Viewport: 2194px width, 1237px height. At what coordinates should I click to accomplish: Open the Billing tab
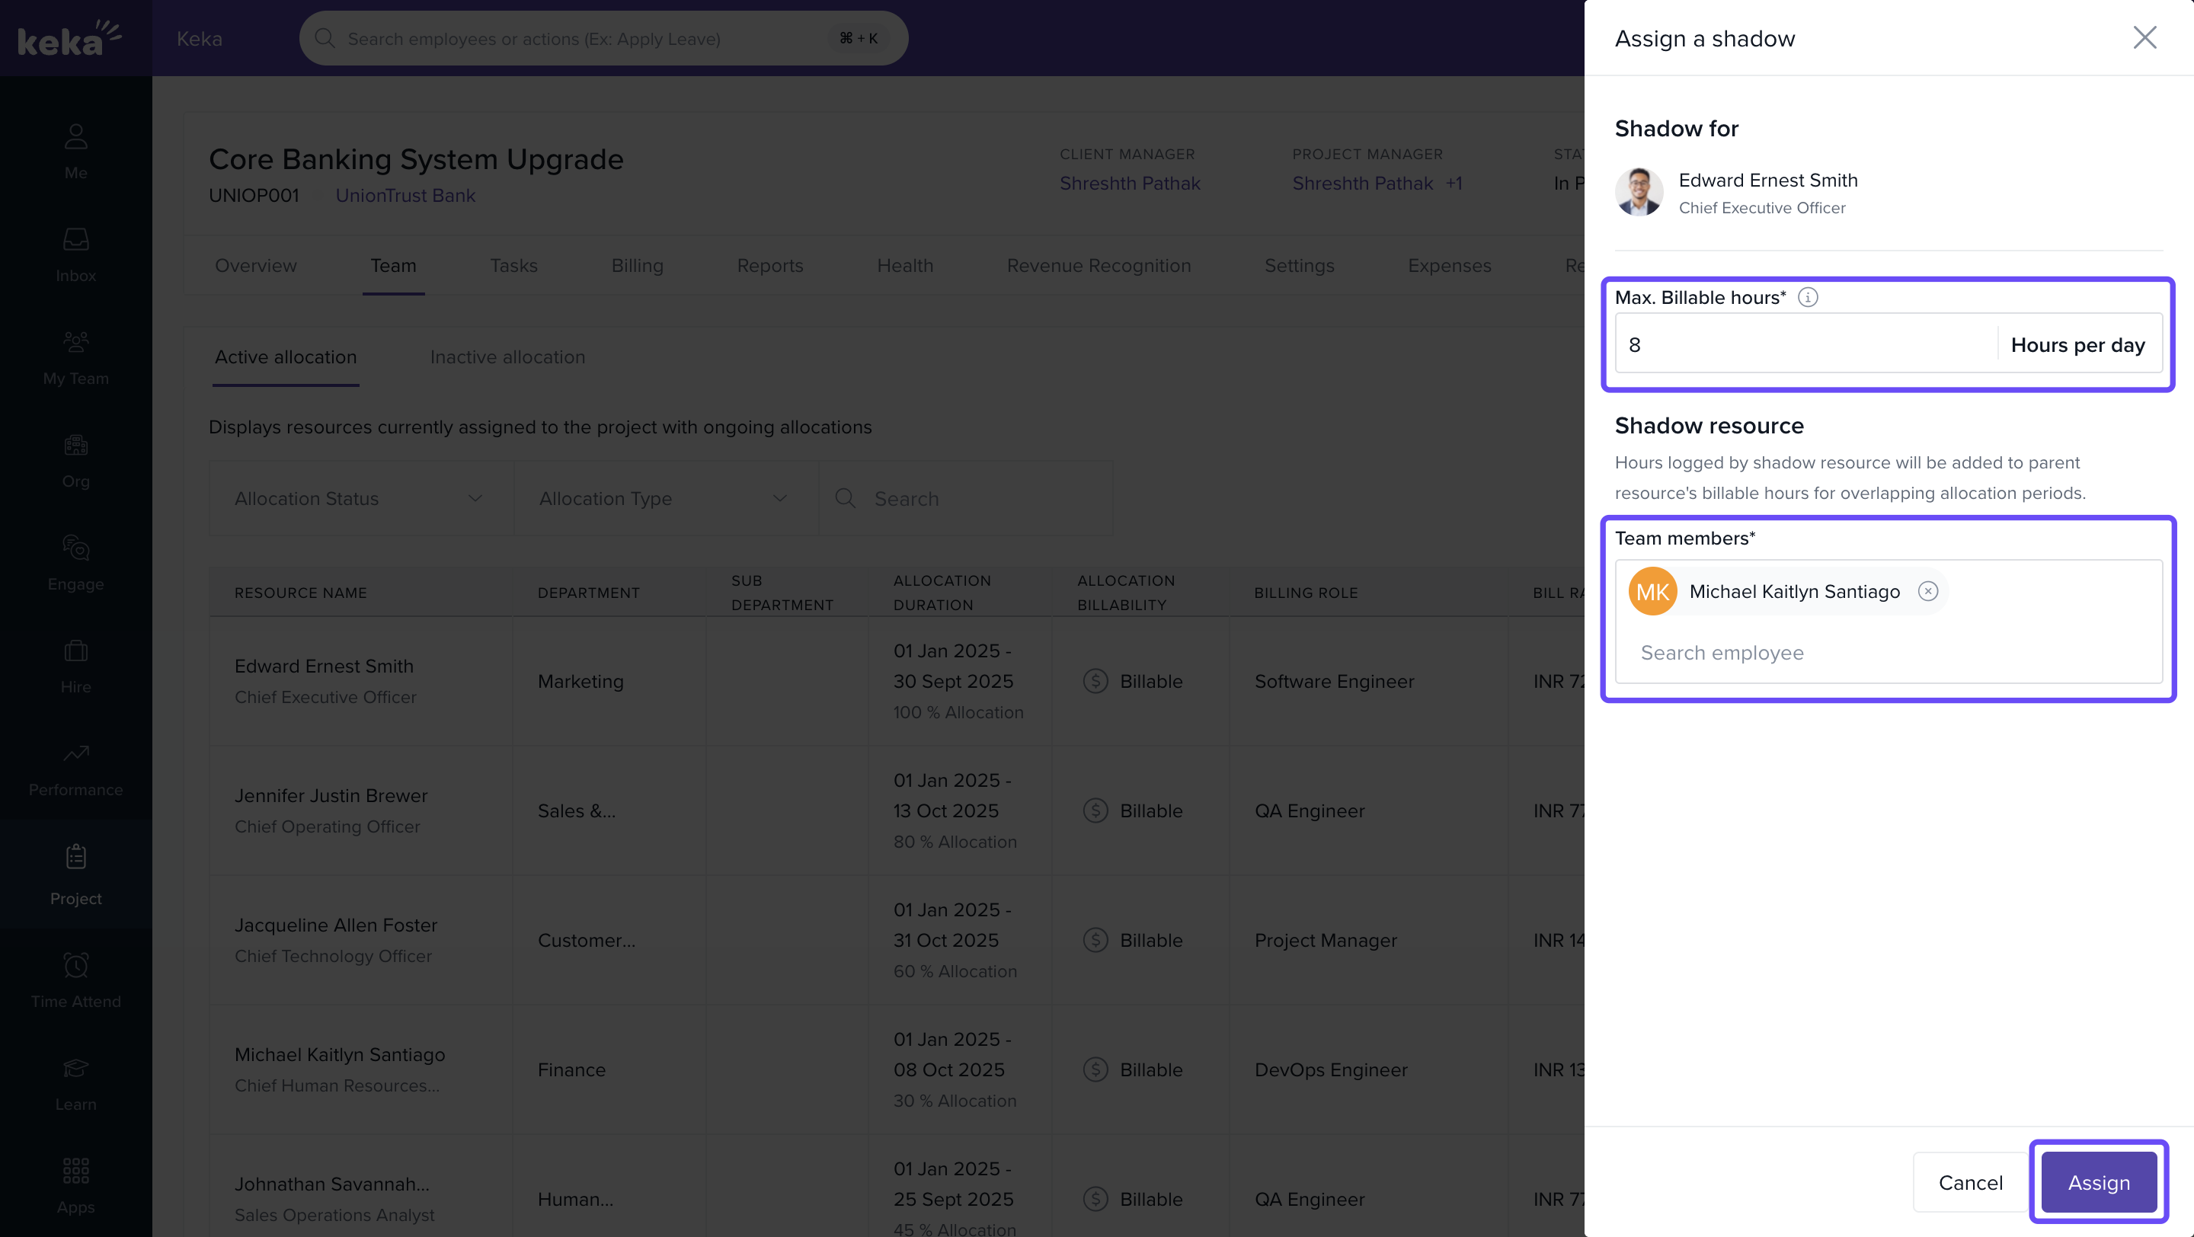coord(636,266)
